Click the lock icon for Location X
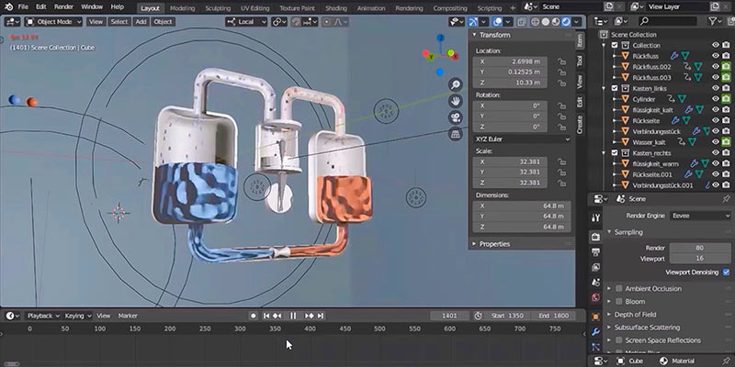 [561, 61]
